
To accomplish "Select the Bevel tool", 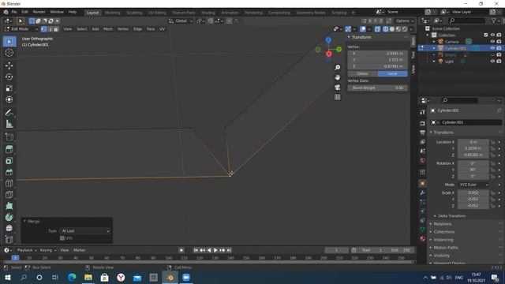I will [x=9, y=172].
